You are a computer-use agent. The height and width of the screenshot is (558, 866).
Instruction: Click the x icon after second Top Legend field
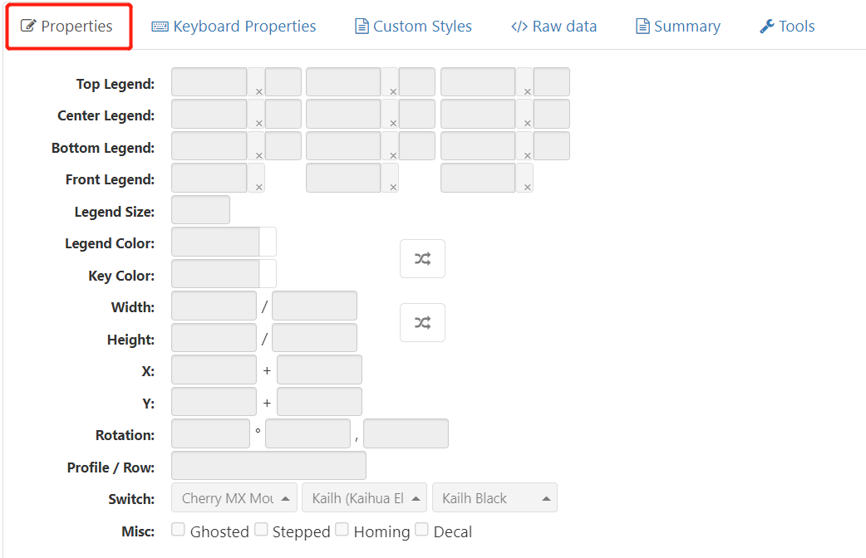pyautogui.click(x=393, y=91)
